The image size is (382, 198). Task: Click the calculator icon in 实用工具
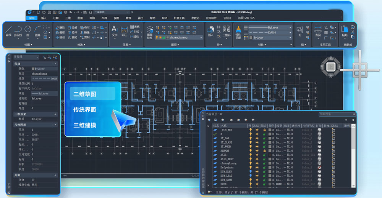[326, 32]
